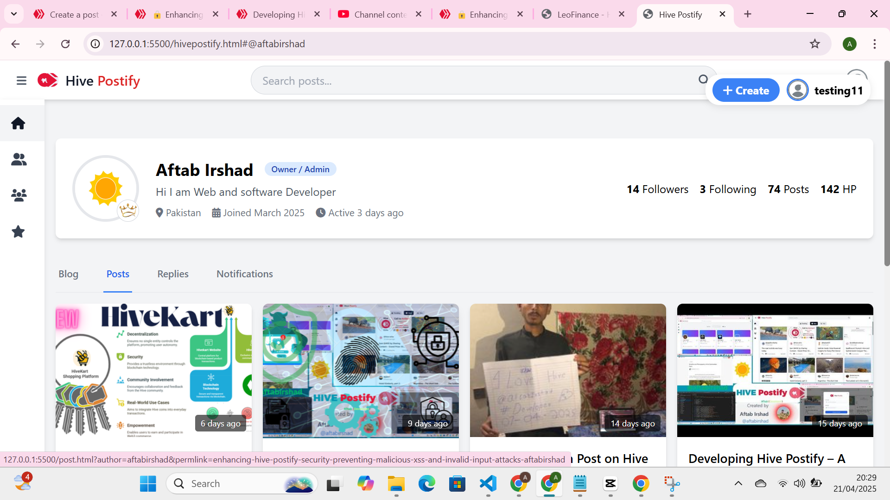Image resolution: width=890 pixels, height=500 pixels.
Task: Open Visual Studio Code from taskbar
Action: [x=488, y=484]
